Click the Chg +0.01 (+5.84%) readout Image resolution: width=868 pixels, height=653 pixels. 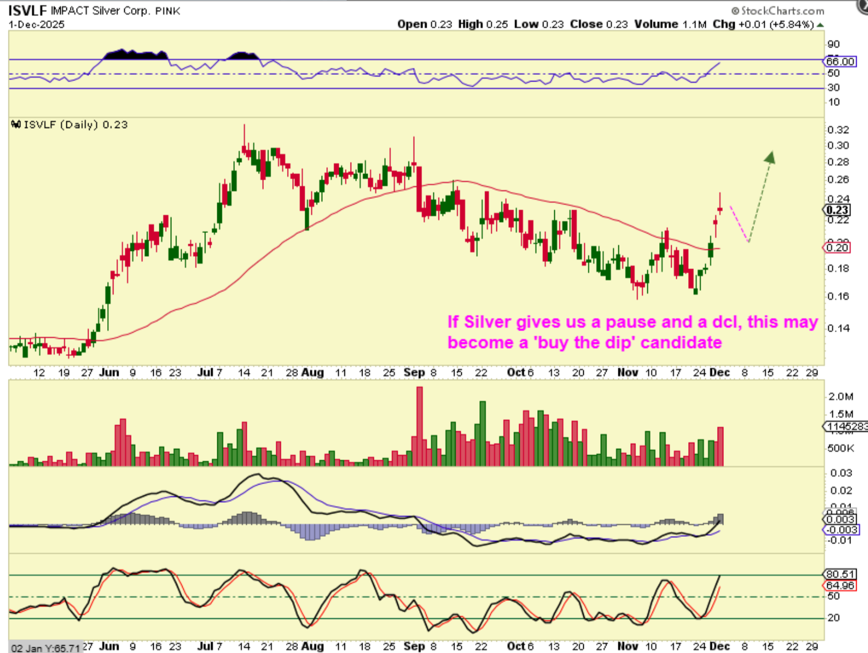click(x=763, y=24)
